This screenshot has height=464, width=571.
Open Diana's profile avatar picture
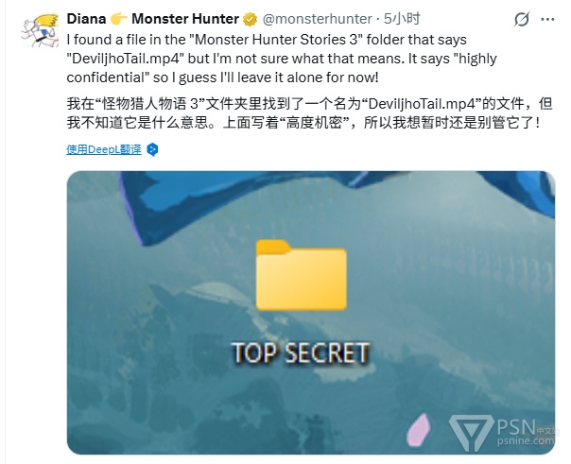(x=40, y=30)
